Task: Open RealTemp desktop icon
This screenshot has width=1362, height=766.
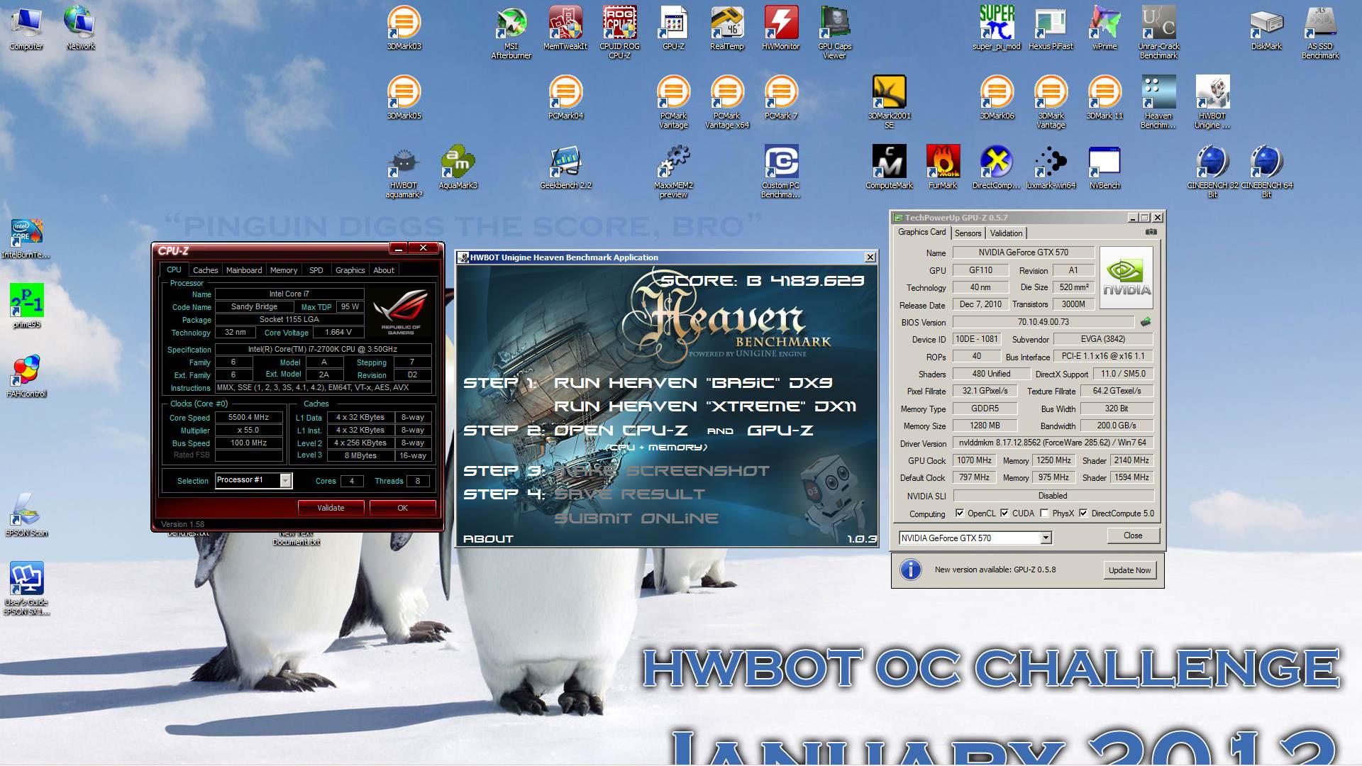Action: 727,27
